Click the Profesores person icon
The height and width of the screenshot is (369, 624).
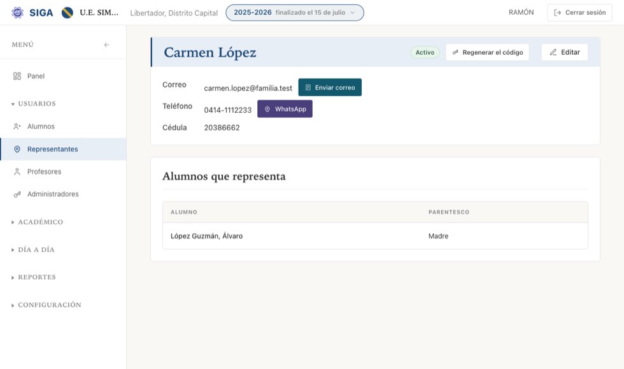coord(17,171)
